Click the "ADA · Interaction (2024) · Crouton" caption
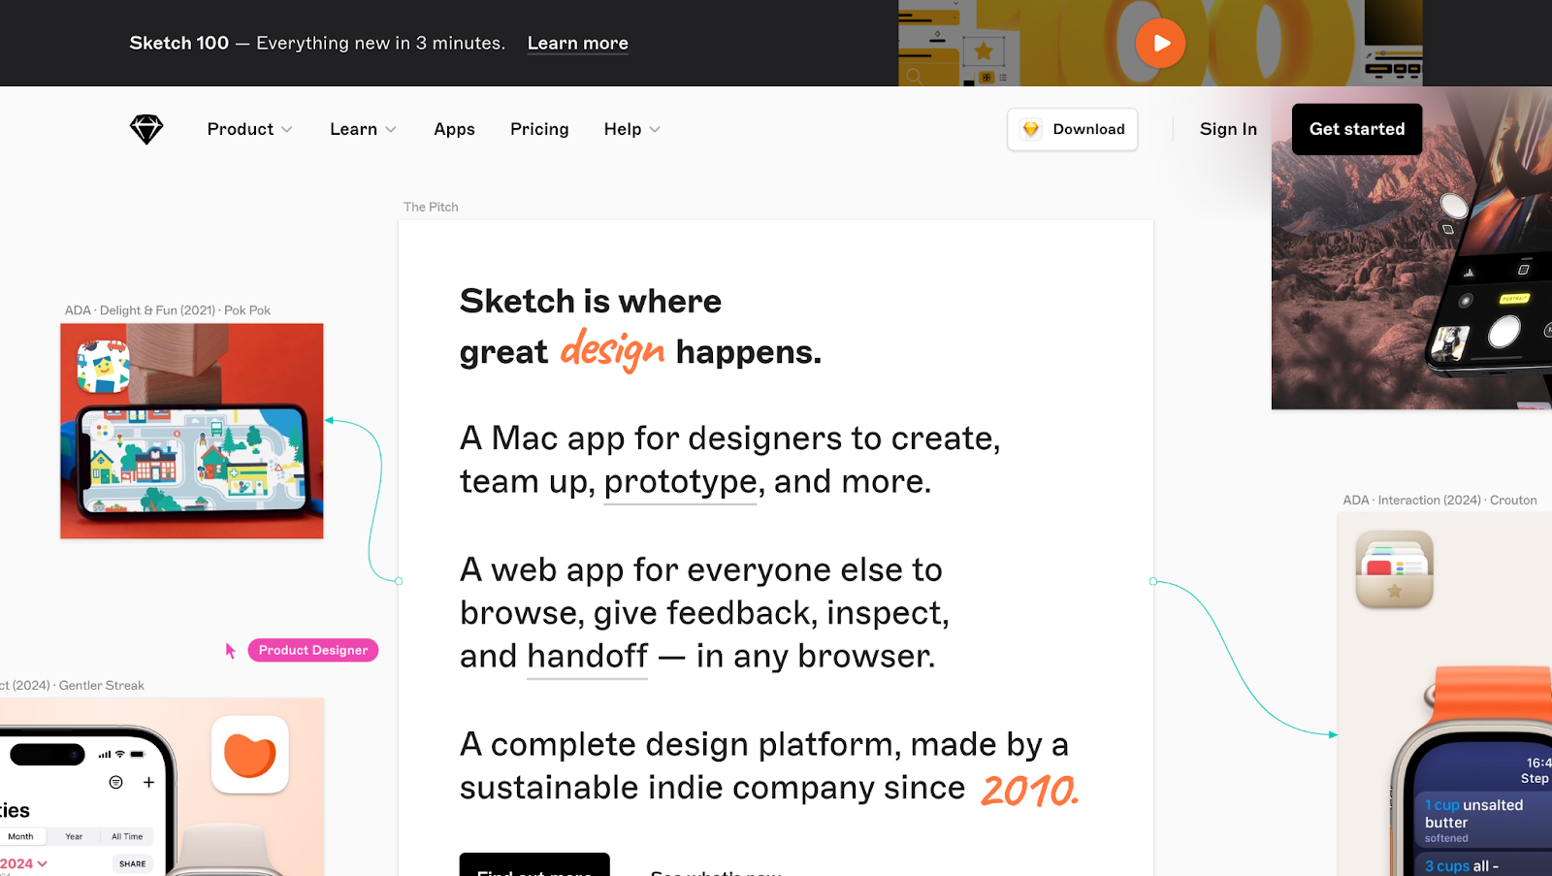The image size is (1552, 876). (x=1439, y=501)
